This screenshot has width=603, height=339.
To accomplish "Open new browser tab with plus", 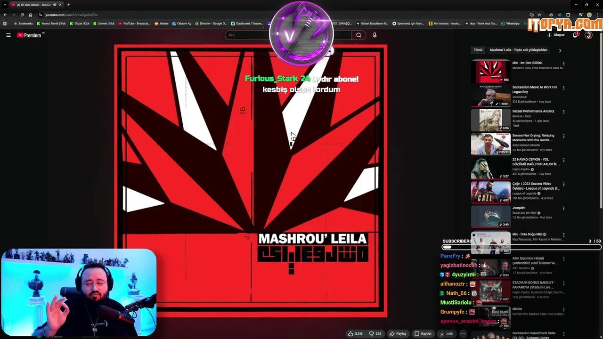I will click(68, 5).
